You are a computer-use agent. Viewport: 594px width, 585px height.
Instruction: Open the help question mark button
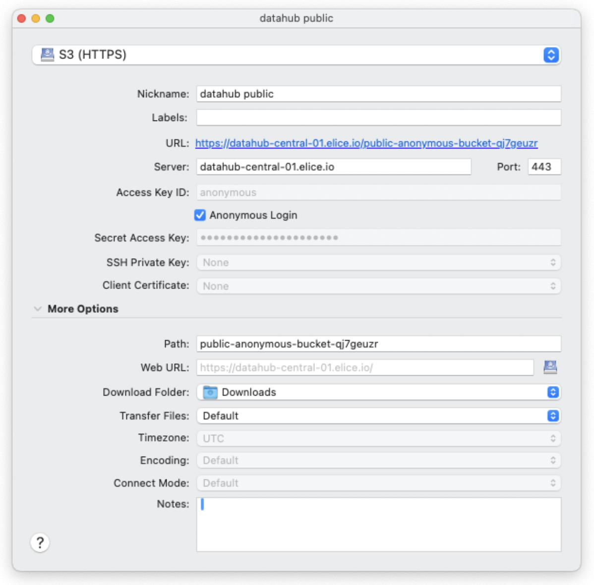[40, 542]
